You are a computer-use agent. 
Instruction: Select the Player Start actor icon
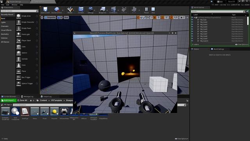[18, 41]
